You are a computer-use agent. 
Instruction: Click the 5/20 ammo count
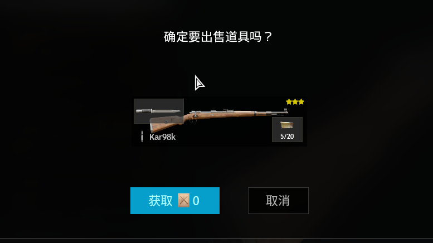tap(287, 137)
